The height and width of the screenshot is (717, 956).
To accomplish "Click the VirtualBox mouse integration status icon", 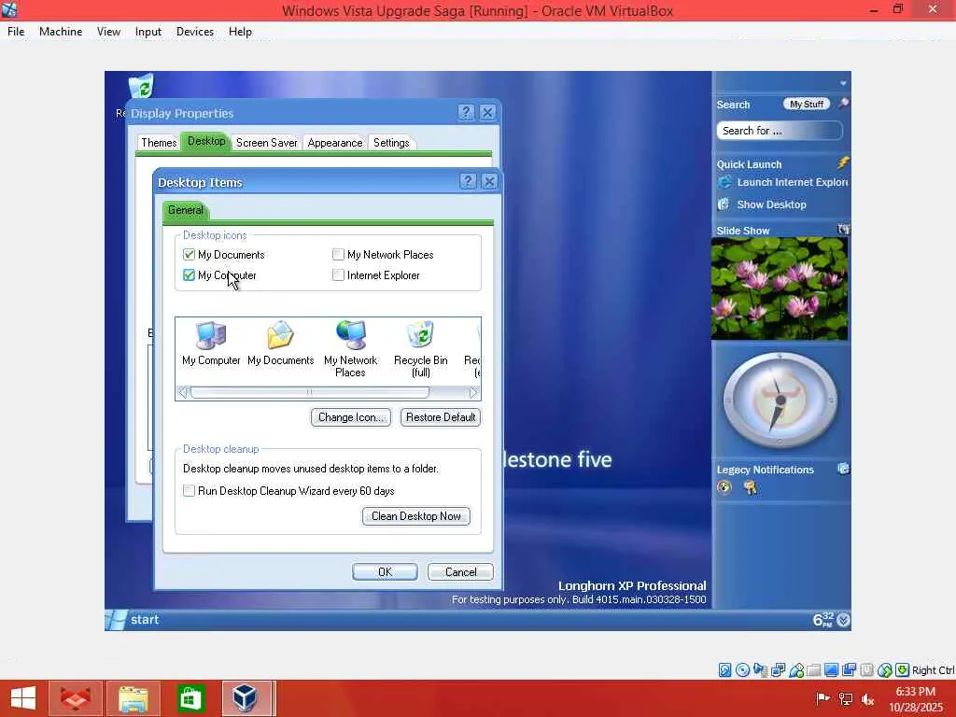I will click(x=885, y=670).
